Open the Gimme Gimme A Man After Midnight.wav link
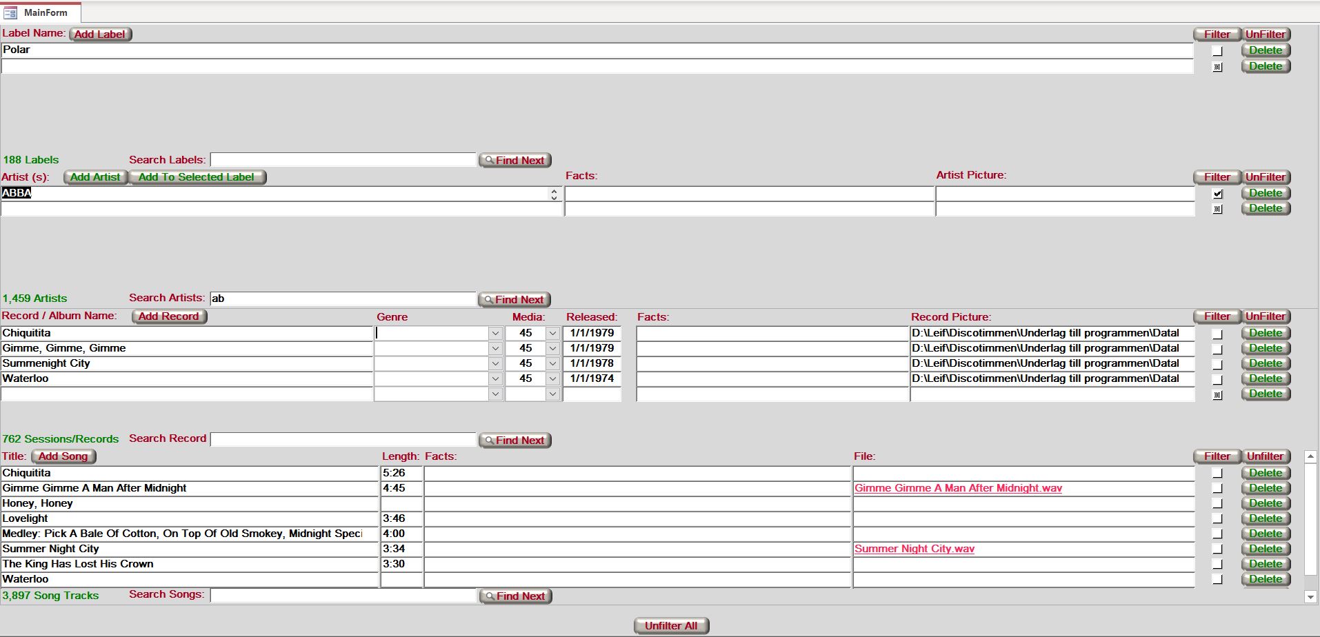Screen dimensions: 1320x637 (958, 488)
